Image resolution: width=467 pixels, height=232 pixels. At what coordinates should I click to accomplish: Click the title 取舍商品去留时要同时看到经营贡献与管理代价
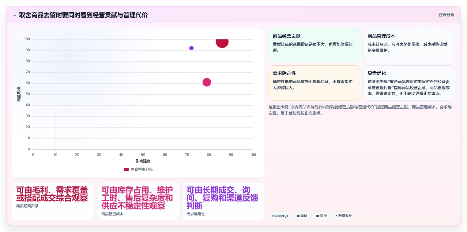(83, 15)
